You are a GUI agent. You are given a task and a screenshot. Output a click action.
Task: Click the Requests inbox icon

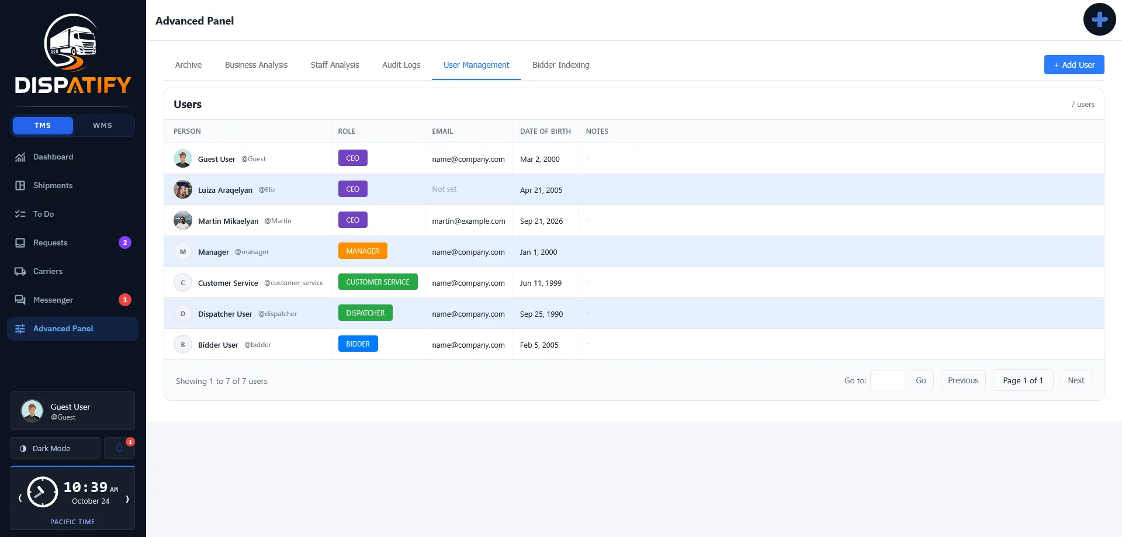pyautogui.click(x=20, y=243)
